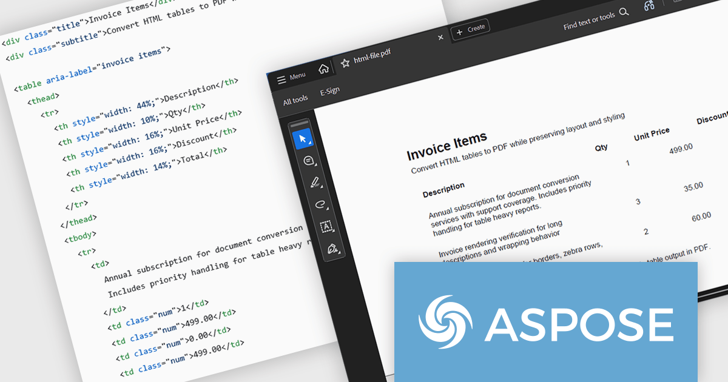728x382 pixels.
Task: Choose the Add comment bubble tool
Action: click(x=308, y=161)
